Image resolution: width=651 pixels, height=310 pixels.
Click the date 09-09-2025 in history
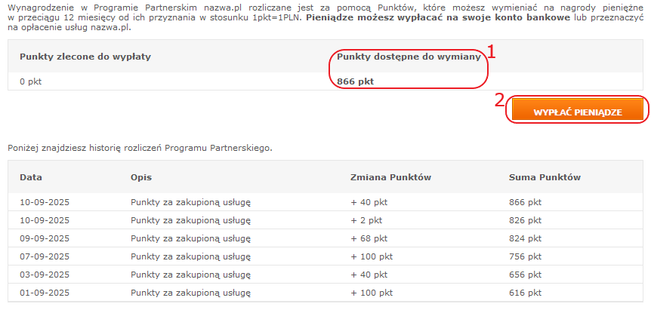coord(45,238)
